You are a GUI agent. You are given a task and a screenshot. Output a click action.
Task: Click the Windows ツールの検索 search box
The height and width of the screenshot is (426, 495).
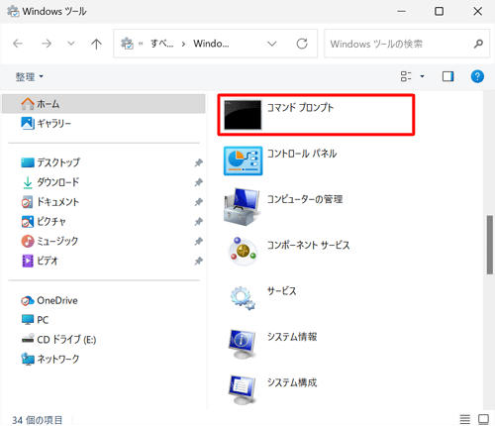coord(407,44)
